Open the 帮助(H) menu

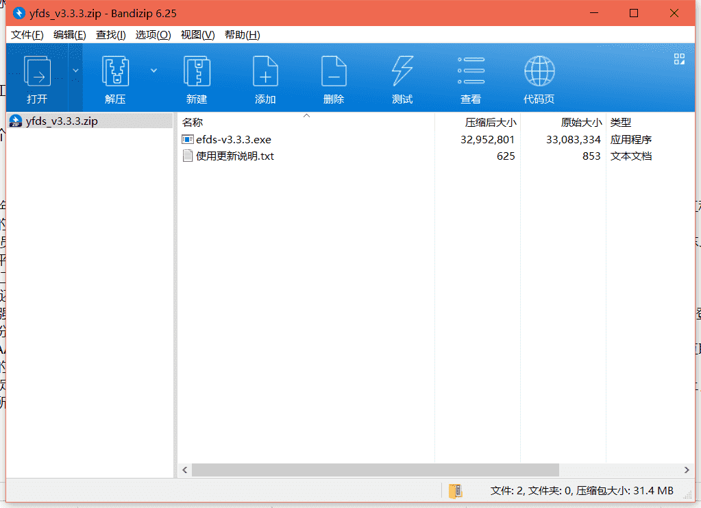coord(243,35)
